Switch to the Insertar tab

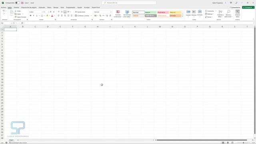pyautogui.click(x=16, y=8)
